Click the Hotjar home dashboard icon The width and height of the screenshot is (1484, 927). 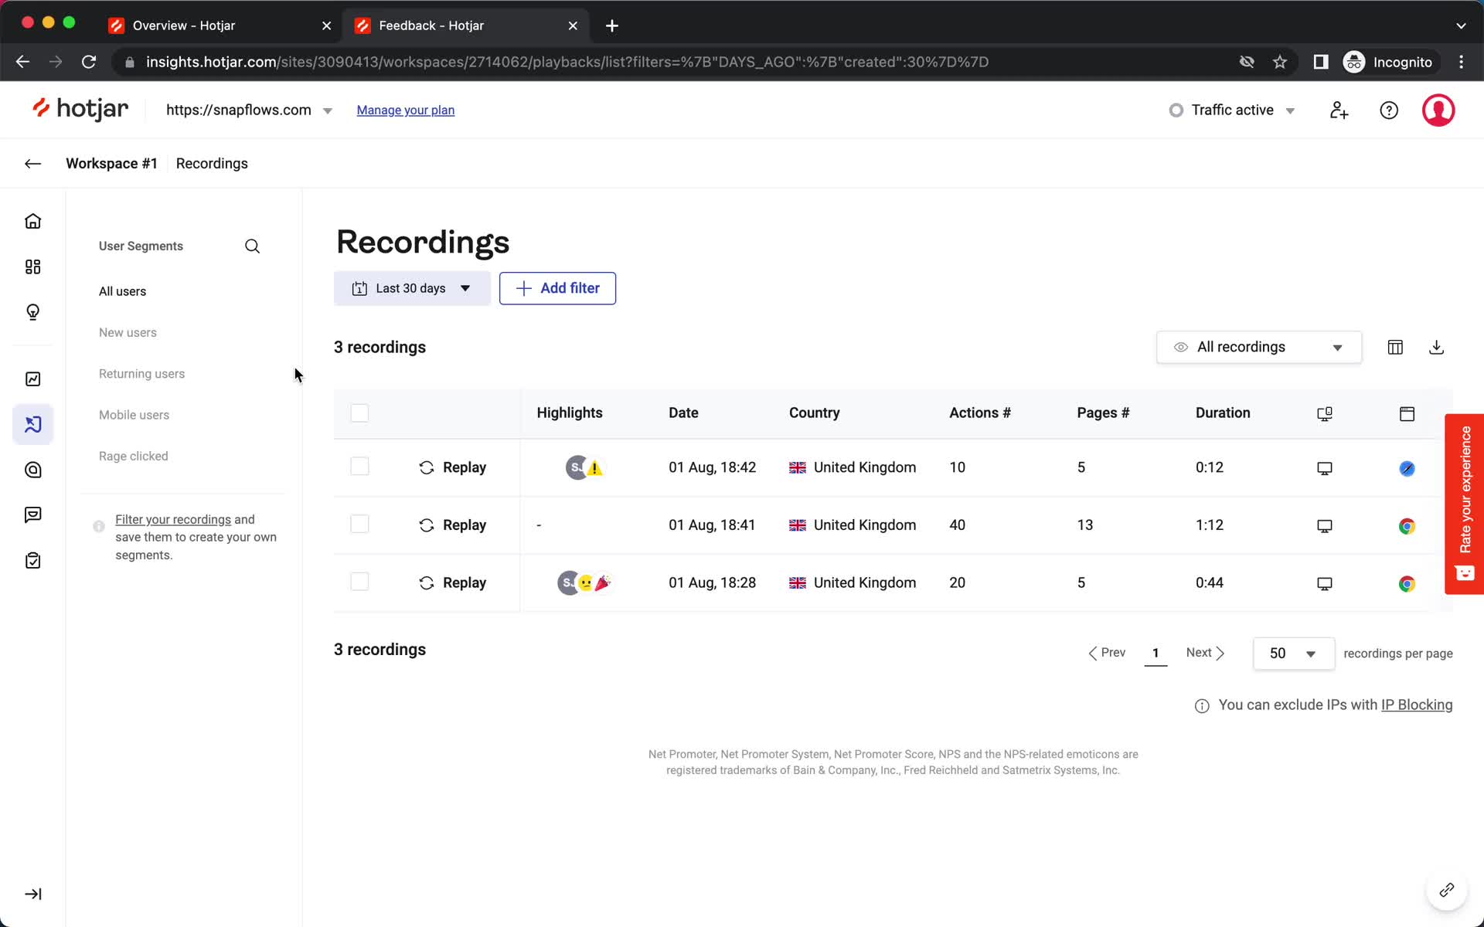click(x=33, y=221)
